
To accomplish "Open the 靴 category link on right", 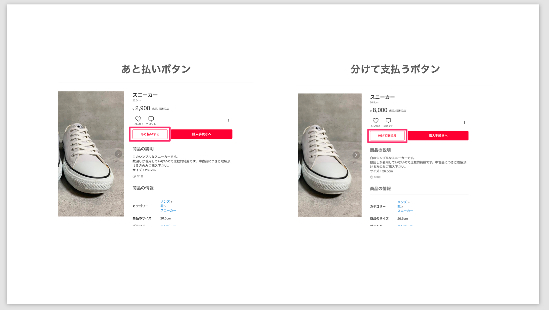I will 399,207.
